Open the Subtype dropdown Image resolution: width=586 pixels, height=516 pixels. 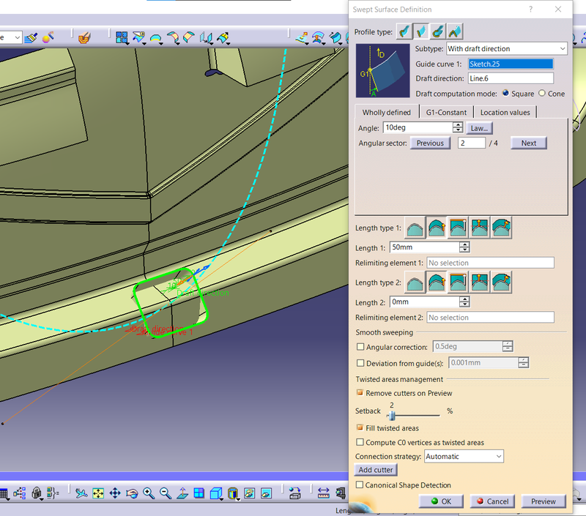point(562,49)
